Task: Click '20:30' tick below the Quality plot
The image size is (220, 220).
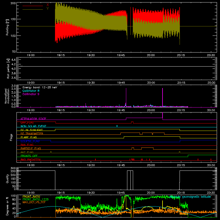Action: coord(211,193)
